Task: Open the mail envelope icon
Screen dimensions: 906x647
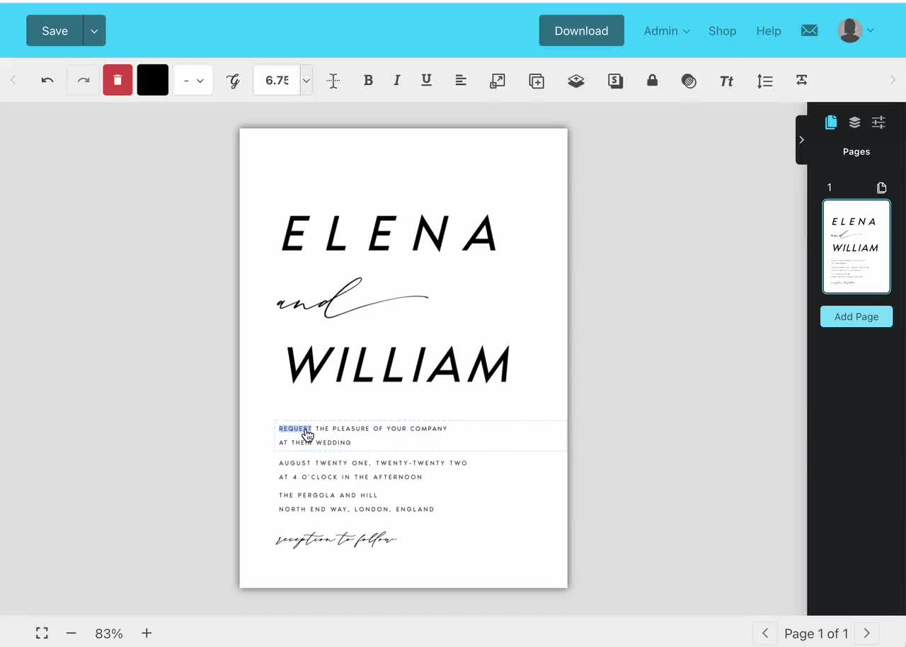Action: click(809, 30)
